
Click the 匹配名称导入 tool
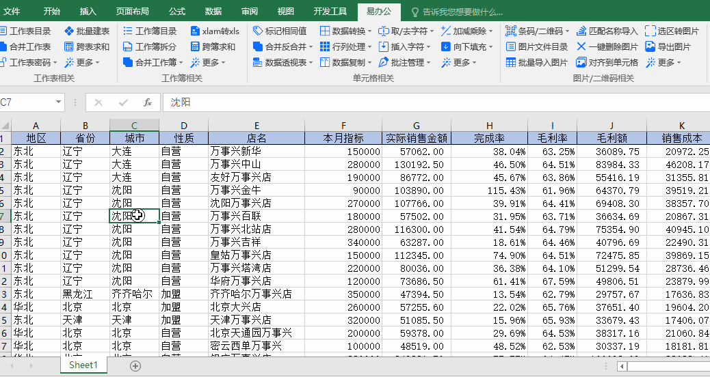pos(607,31)
